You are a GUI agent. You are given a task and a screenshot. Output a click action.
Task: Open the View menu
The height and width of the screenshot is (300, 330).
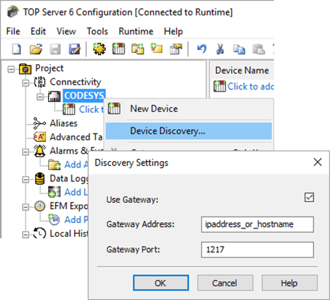pyautogui.click(x=66, y=31)
